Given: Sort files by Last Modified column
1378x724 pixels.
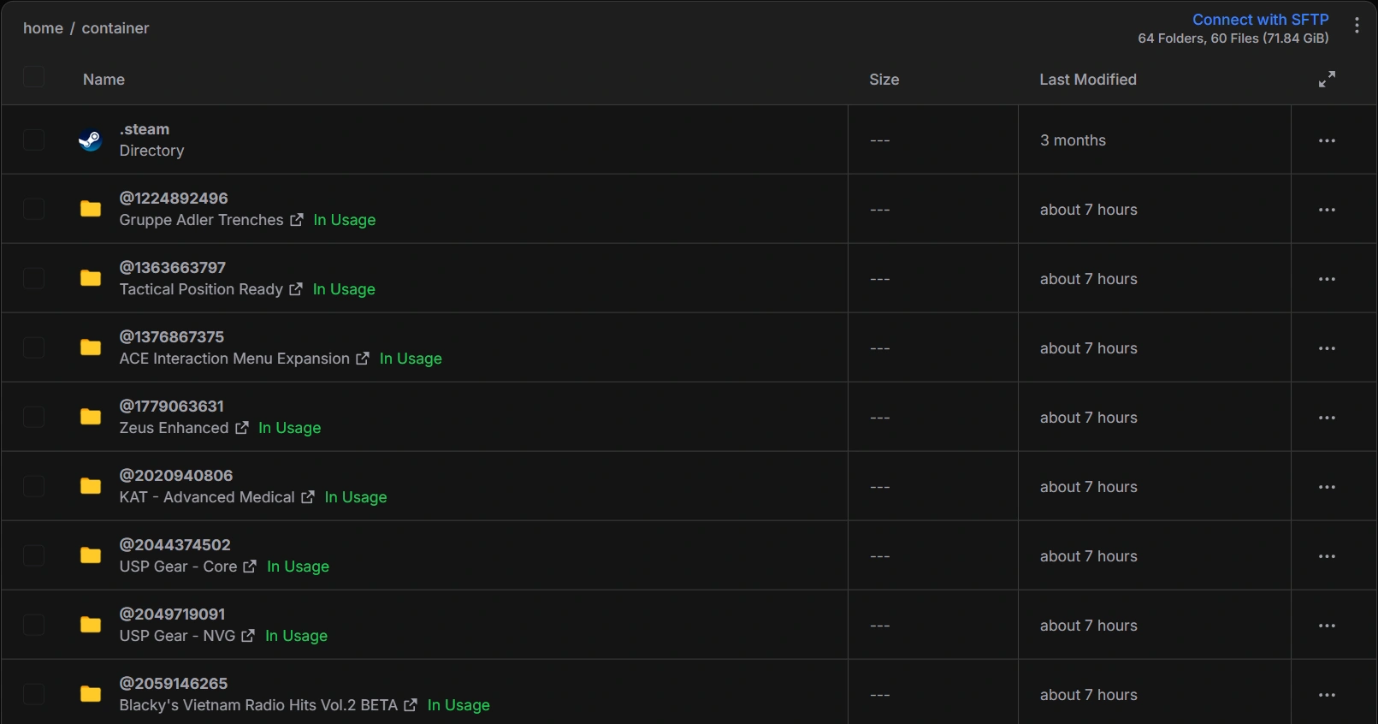Looking at the screenshot, I should point(1088,80).
